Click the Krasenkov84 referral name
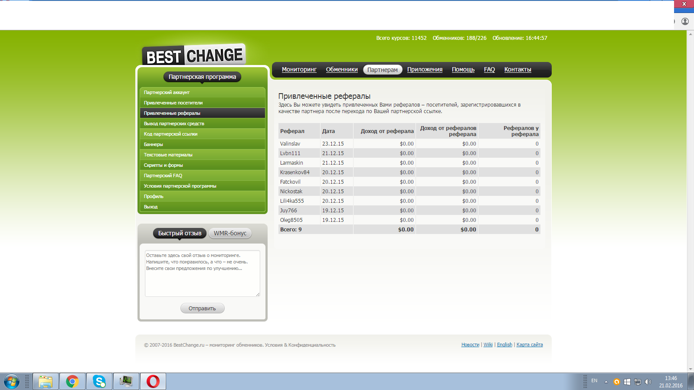This screenshot has width=694, height=390. 295,172
